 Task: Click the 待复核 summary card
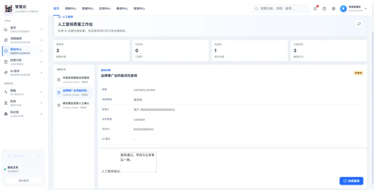[x=91, y=50]
